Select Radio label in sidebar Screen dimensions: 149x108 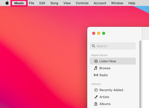click(104, 75)
